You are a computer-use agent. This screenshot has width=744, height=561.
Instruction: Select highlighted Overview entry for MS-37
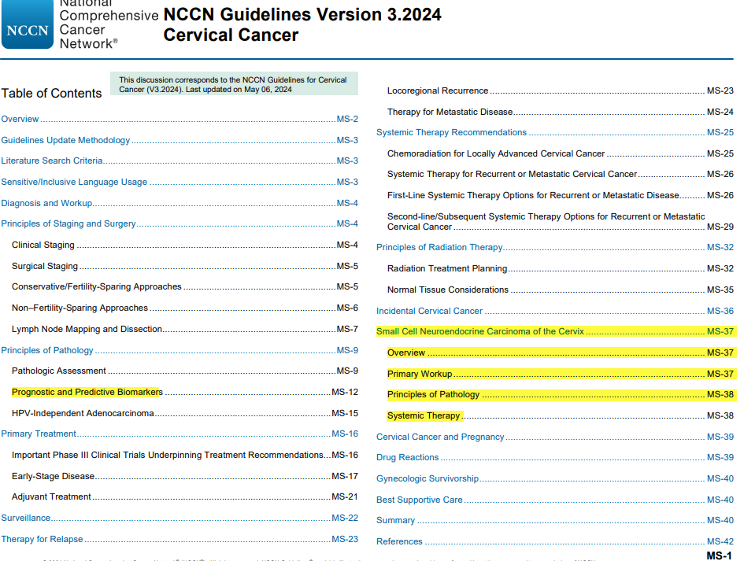tap(561, 352)
